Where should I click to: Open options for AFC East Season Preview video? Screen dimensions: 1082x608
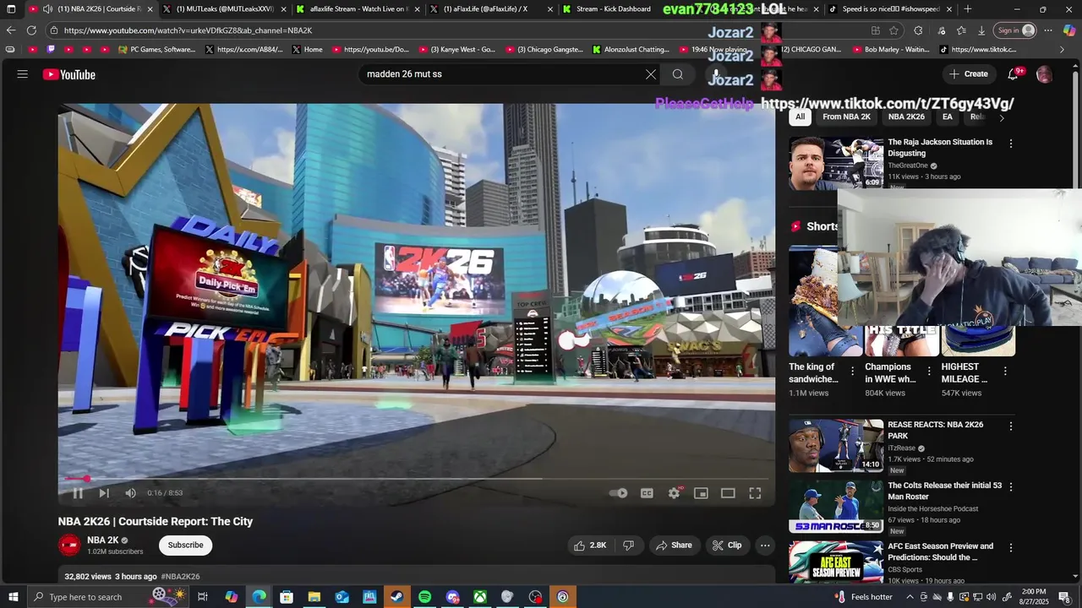[1011, 548]
